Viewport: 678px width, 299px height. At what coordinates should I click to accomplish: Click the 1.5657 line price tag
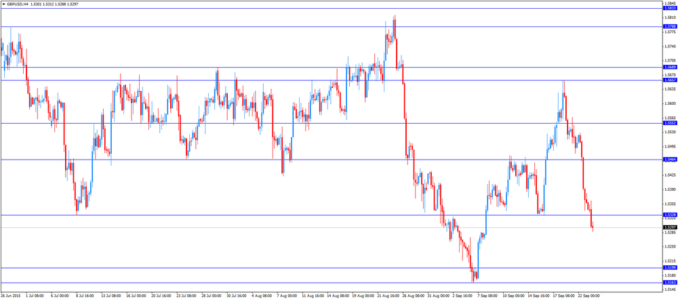[669, 80]
